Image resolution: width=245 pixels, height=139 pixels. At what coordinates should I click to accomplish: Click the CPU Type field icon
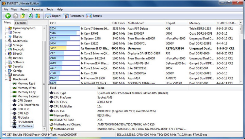coord(51,93)
